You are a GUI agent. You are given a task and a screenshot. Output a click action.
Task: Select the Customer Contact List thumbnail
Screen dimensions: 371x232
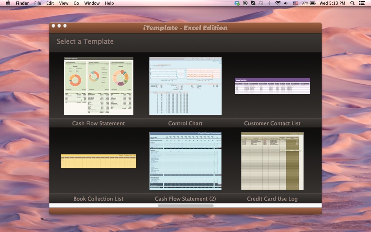(272, 86)
